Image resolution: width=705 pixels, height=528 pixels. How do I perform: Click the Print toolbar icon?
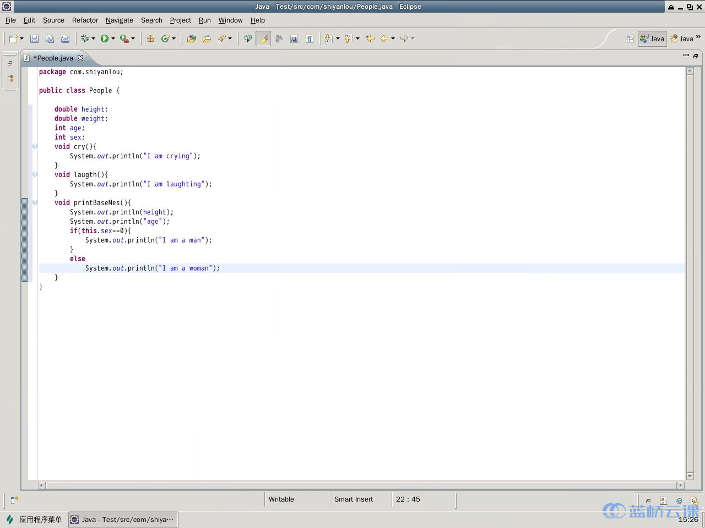coord(65,38)
